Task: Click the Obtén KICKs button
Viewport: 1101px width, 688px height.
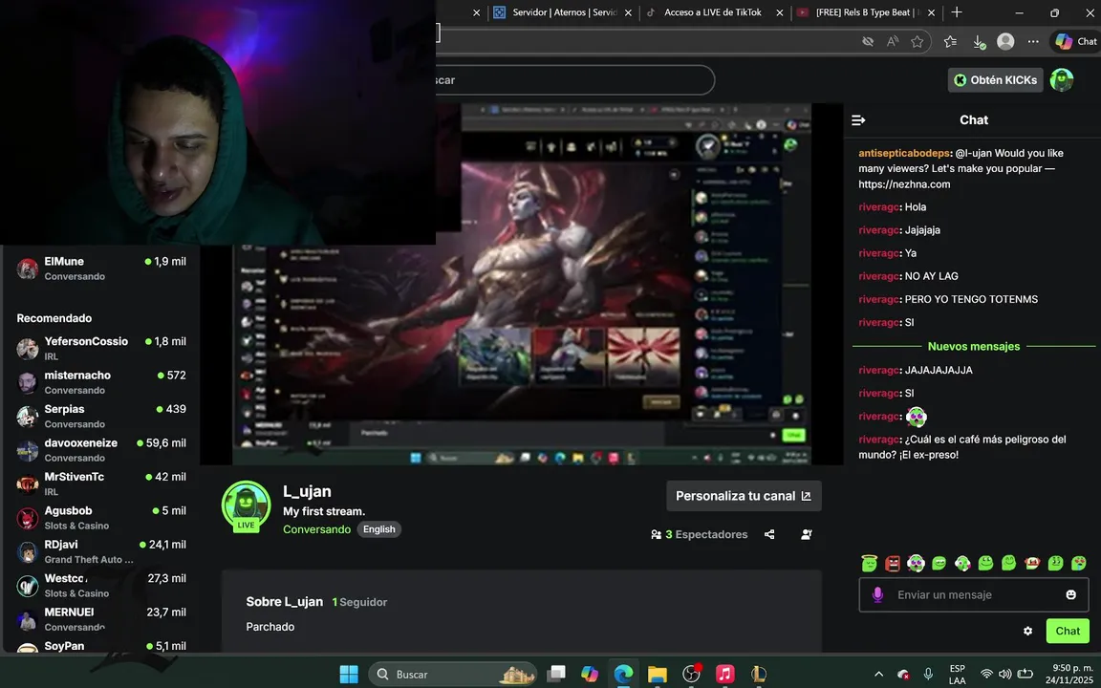Action: [995, 80]
